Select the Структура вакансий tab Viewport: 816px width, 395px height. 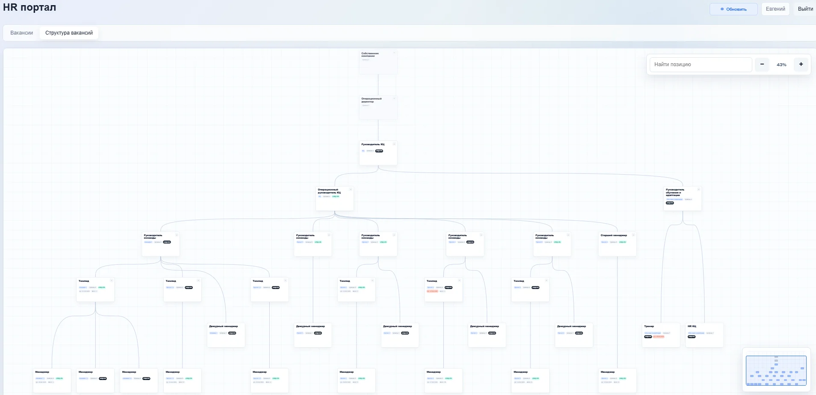point(69,33)
